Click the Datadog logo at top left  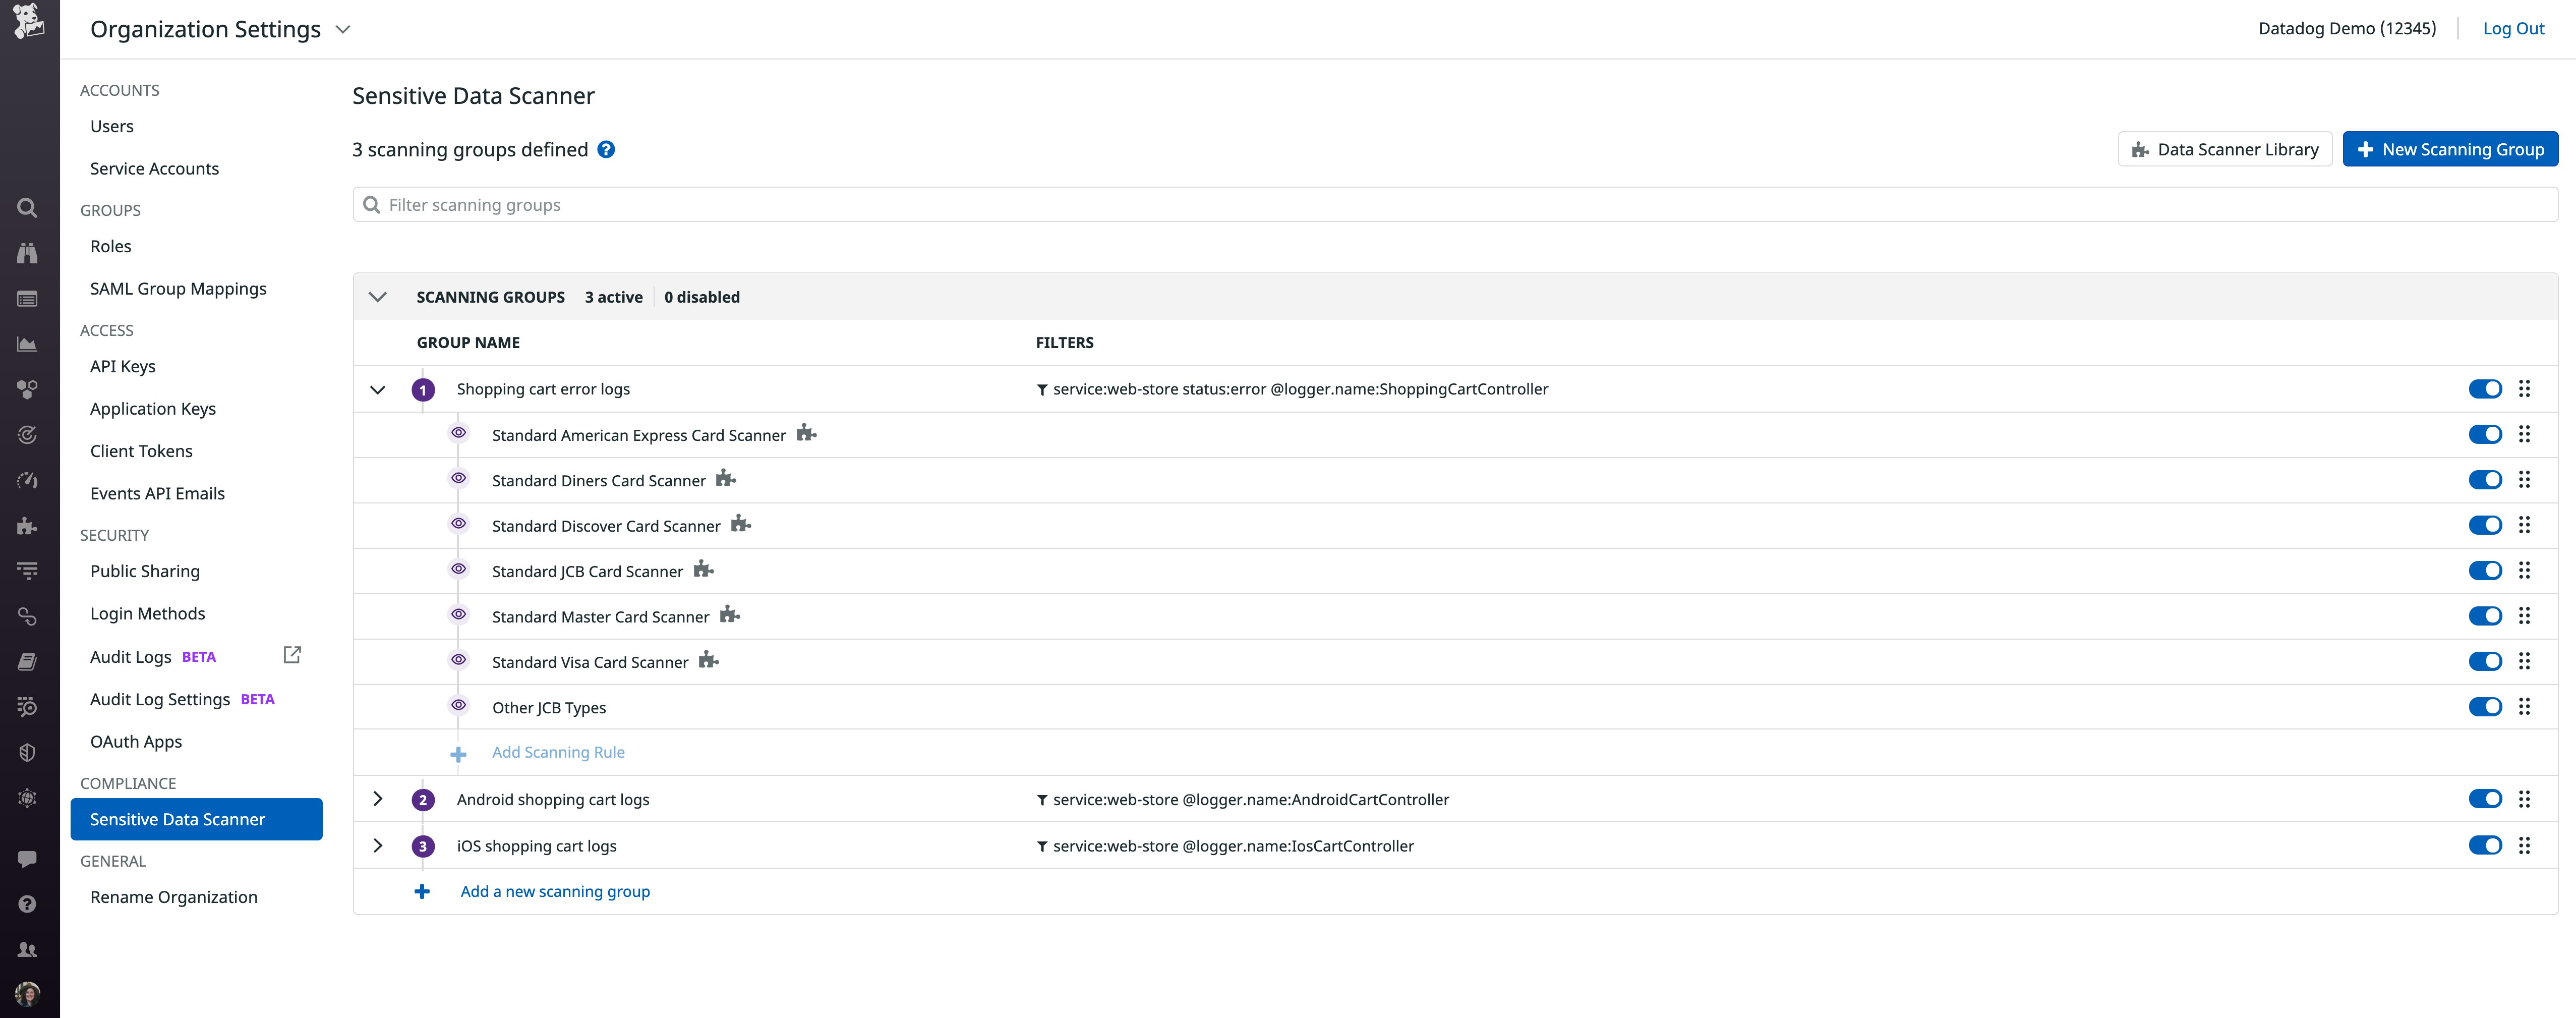pos(29,22)
